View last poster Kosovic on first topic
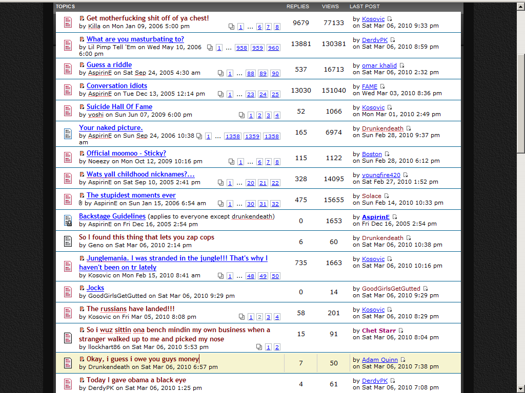The width and height of the screenshot is (525, 393). click(x=373, y=19)
